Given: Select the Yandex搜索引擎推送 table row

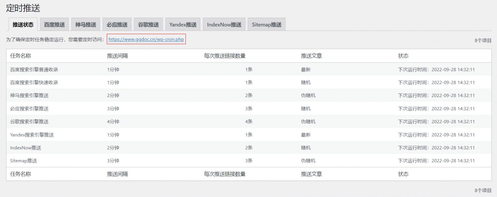Looking at the screenshot, I should pyautogui.click(x=32, y=135).
